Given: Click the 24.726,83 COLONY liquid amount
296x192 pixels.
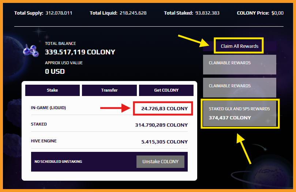Looking at the screenshot, I should pyautogui.click(x=164, y=109).
